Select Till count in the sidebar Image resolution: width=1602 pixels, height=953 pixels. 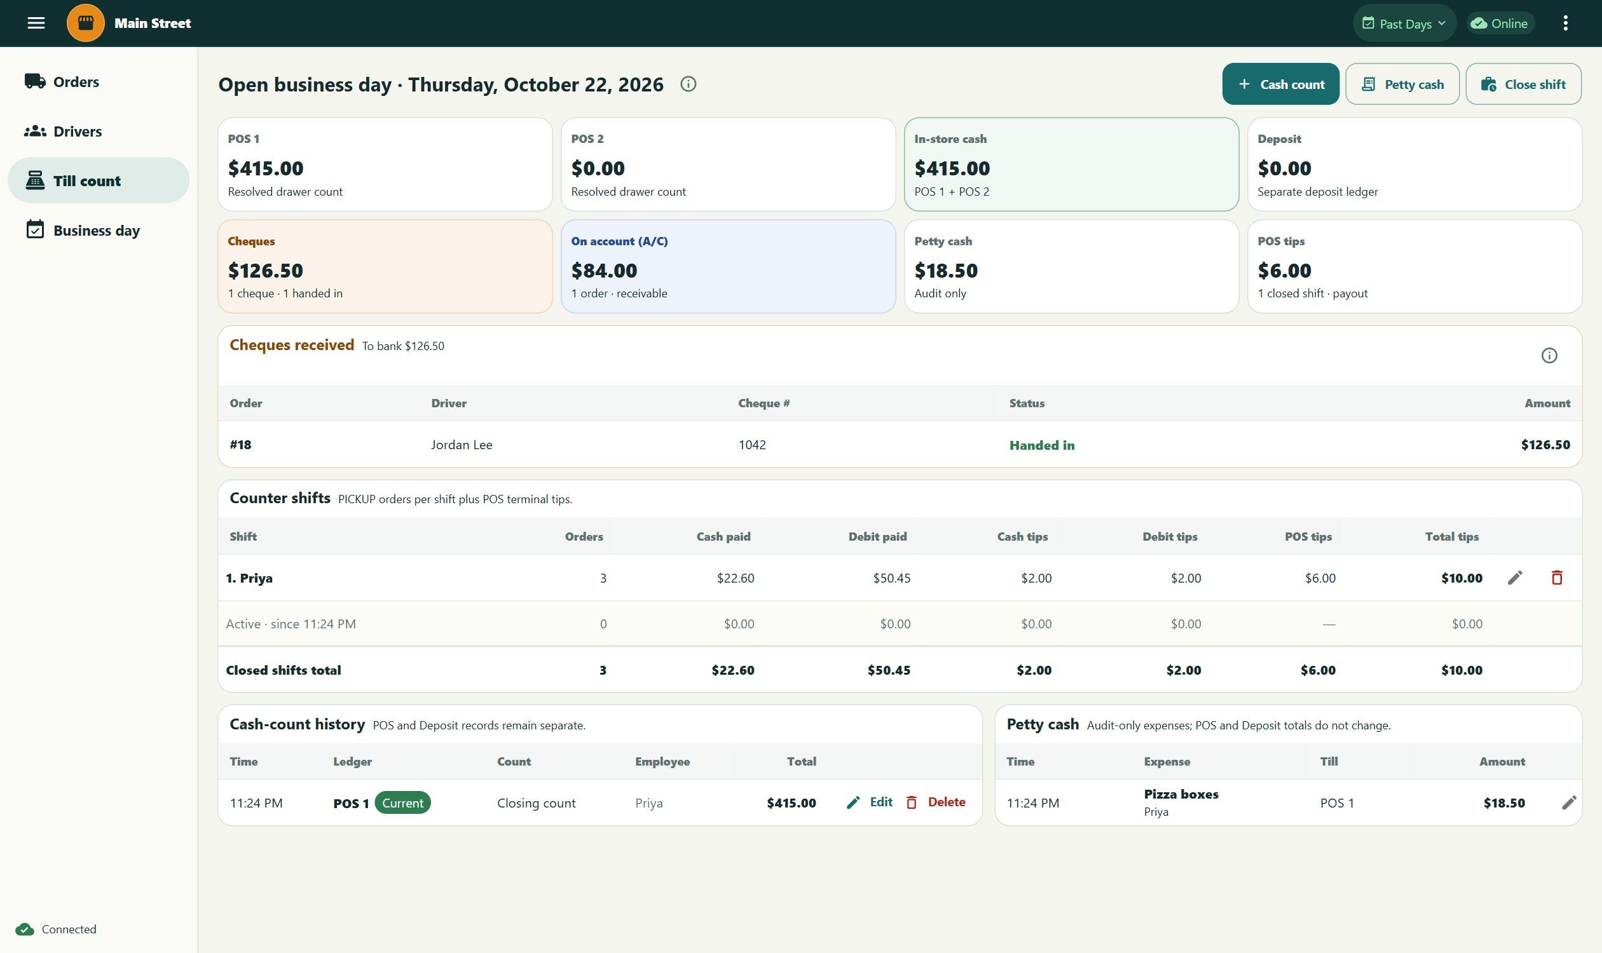(x=99, y=180)
